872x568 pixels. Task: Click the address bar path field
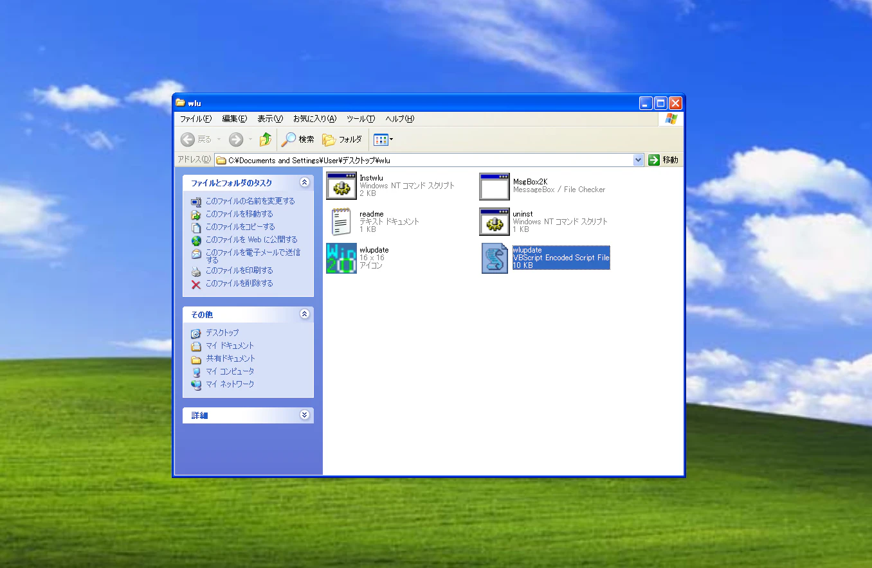click(x=429, y=160)
